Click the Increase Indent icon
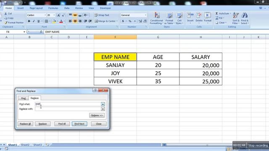Viewport: 269px width, 151px height. [x=90, y=21]
